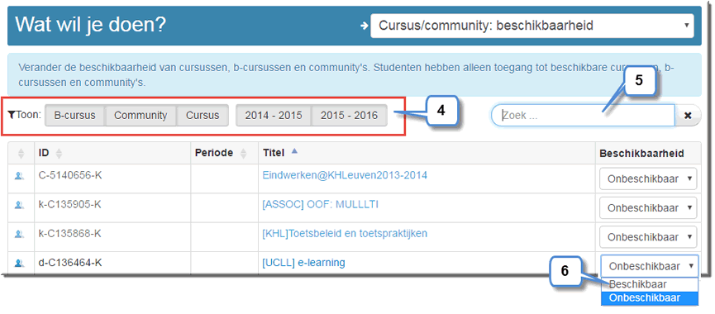Image resolution: width=715 pixels, height=314 pixels.
Task: Open [ASSOC] OOF: MULLLTI link
Action: coord(320,205)
